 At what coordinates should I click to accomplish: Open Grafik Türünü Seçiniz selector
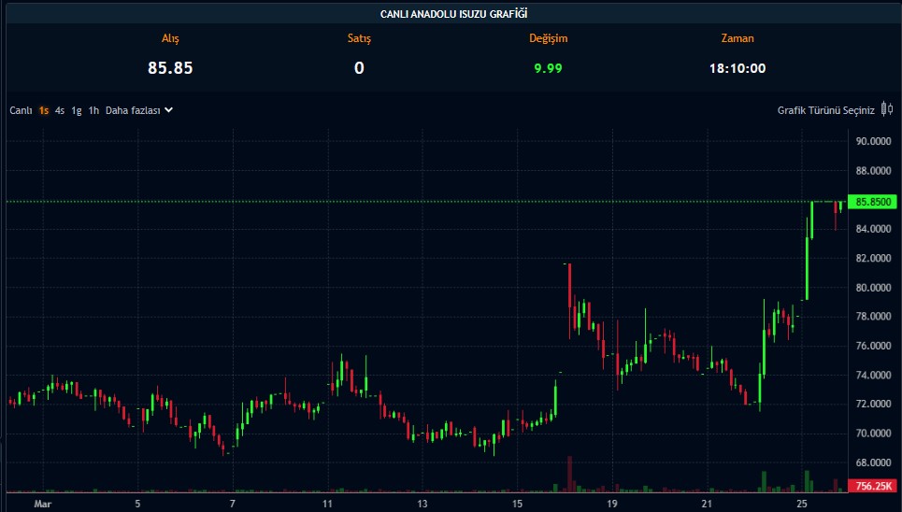tap(825, 110)
